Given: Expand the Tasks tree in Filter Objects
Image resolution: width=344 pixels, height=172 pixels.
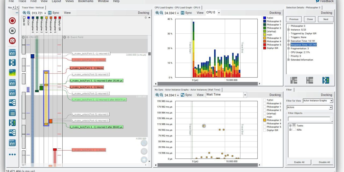Looking at the screenshot, I should click(x=290, y=126).
